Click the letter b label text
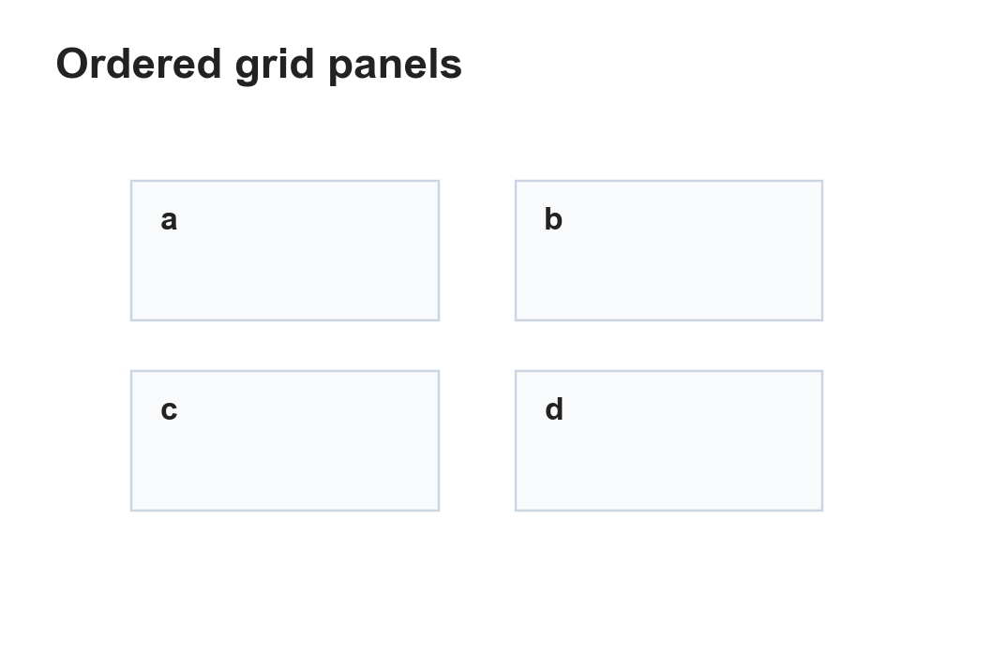 click(553, 219)
